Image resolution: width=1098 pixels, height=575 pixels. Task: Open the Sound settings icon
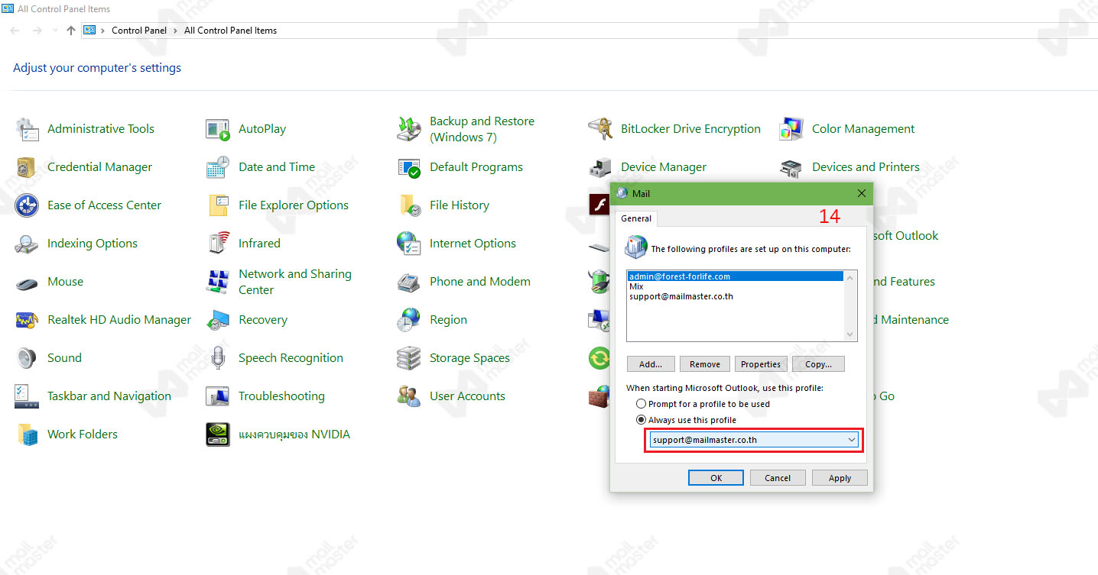coord(28,358)
